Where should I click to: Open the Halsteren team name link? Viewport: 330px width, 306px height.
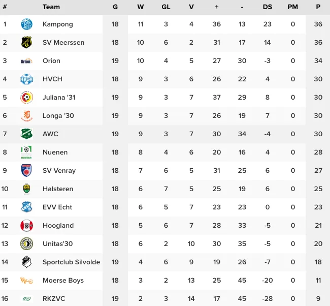(58, 189)
